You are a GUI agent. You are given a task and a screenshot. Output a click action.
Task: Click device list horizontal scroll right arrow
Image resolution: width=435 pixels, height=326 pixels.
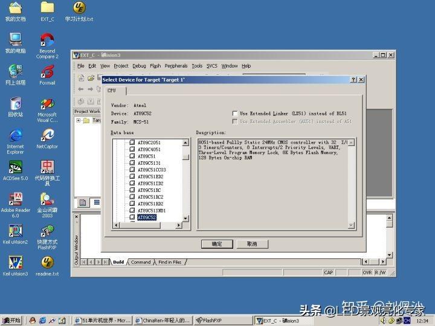179,225
